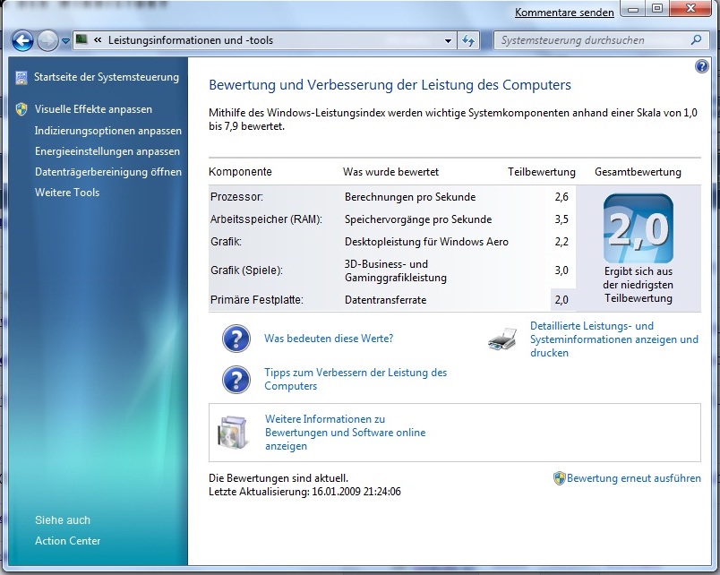Open Datenträgerbereinigung öffnen link
Viewport: 720px width, 575px height.
click(108, 172)
